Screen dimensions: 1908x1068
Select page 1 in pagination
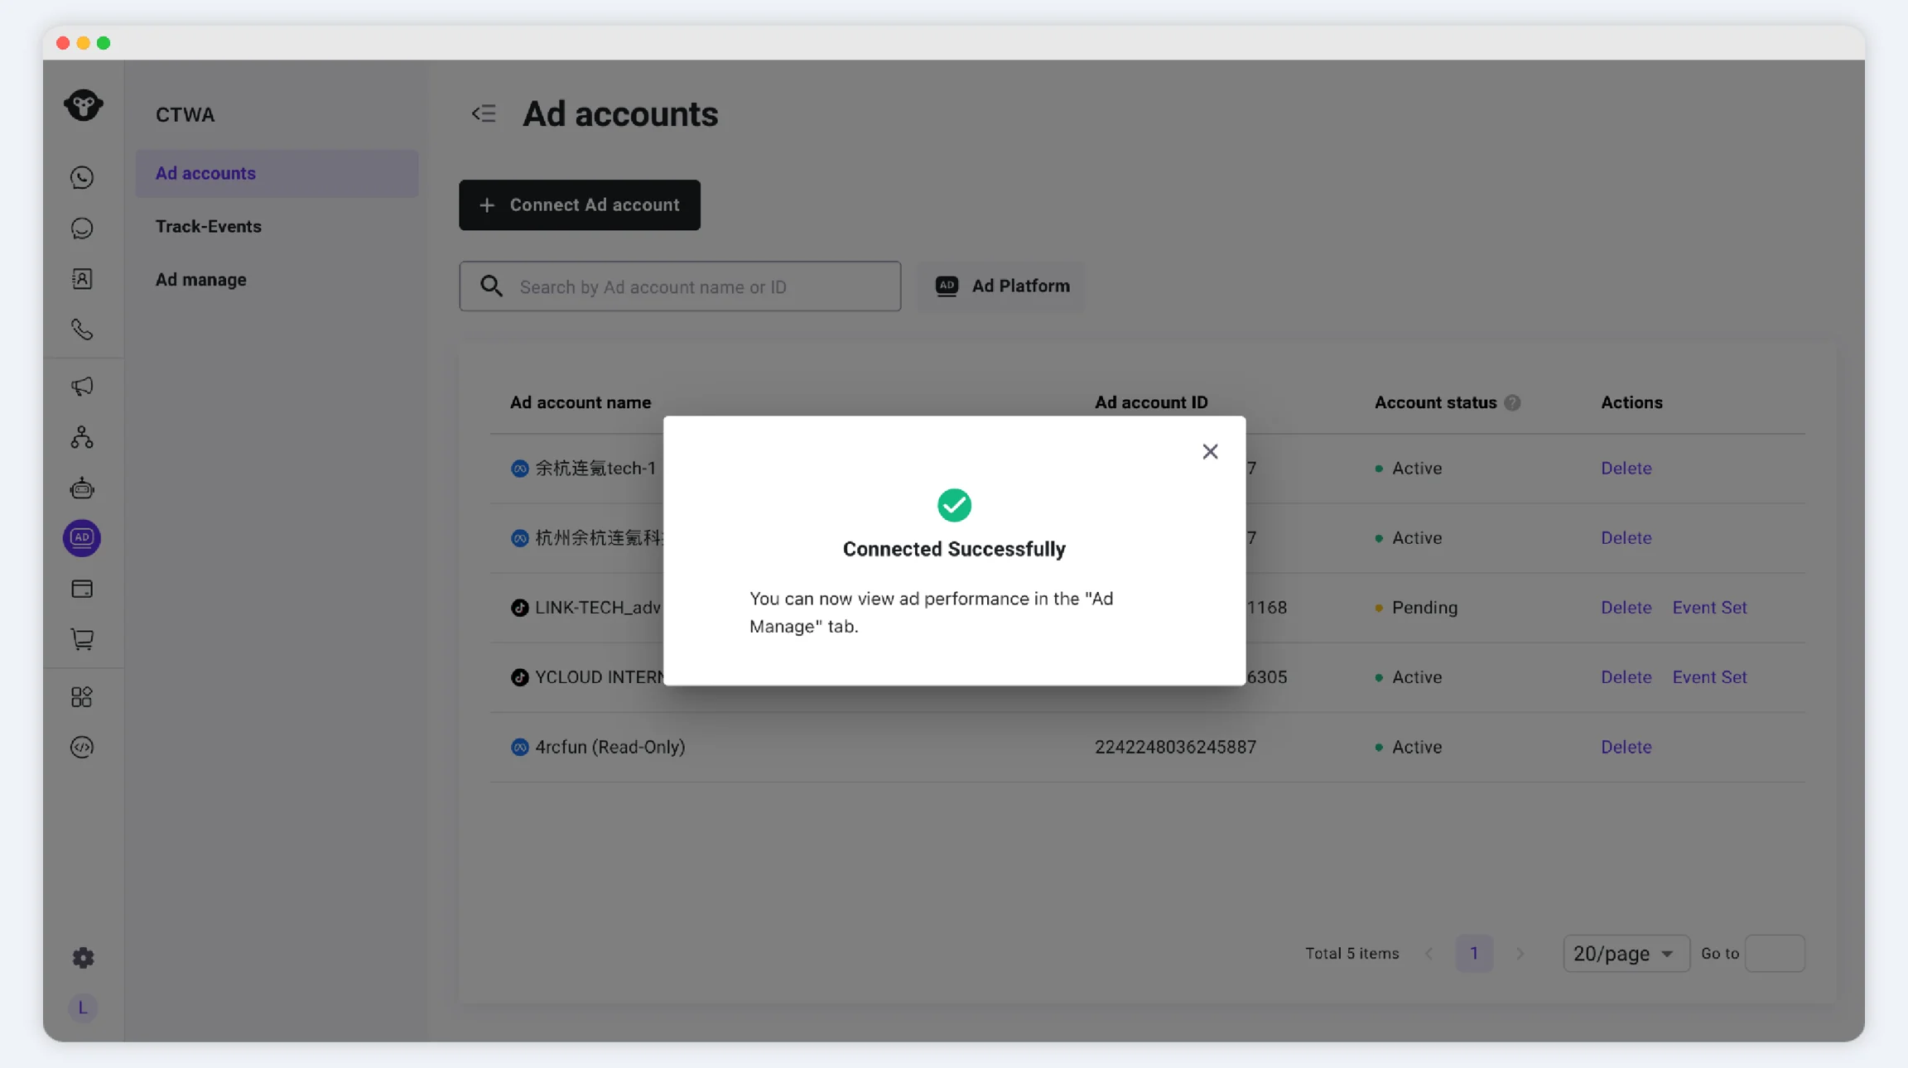point(1474,954)
